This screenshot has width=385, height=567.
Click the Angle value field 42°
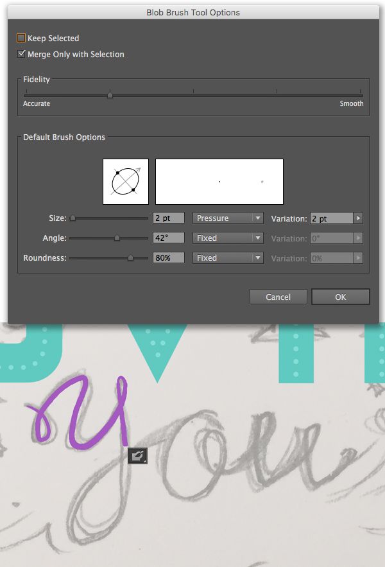(169, 238)
